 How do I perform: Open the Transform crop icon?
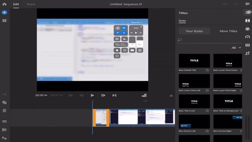pos(248,53)
